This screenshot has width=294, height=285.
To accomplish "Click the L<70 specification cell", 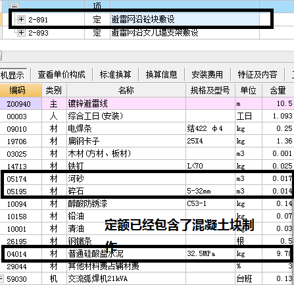I will (x=210, y=166).
